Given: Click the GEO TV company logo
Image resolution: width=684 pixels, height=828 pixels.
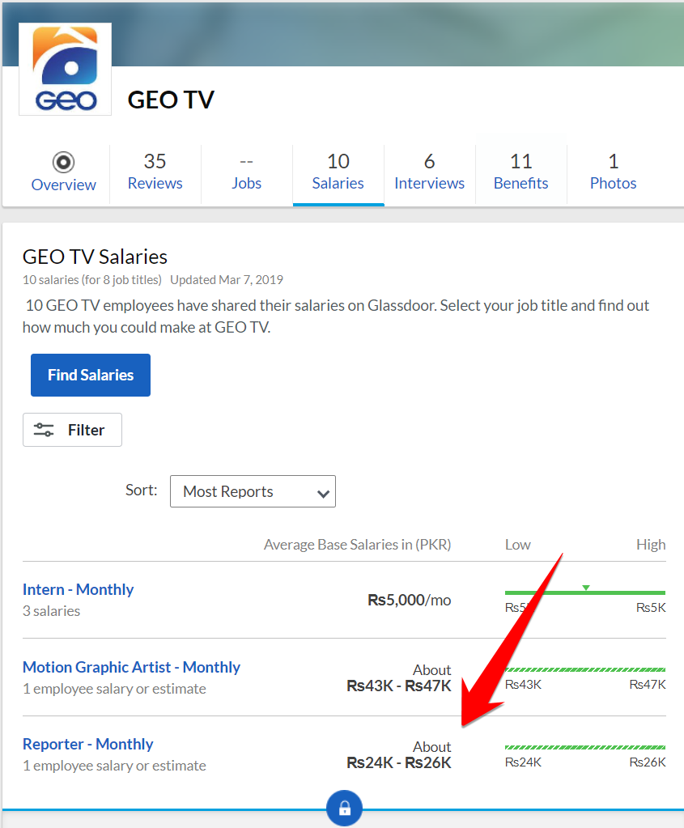Looking at the screenshot, I should click(x=65, y=70).
